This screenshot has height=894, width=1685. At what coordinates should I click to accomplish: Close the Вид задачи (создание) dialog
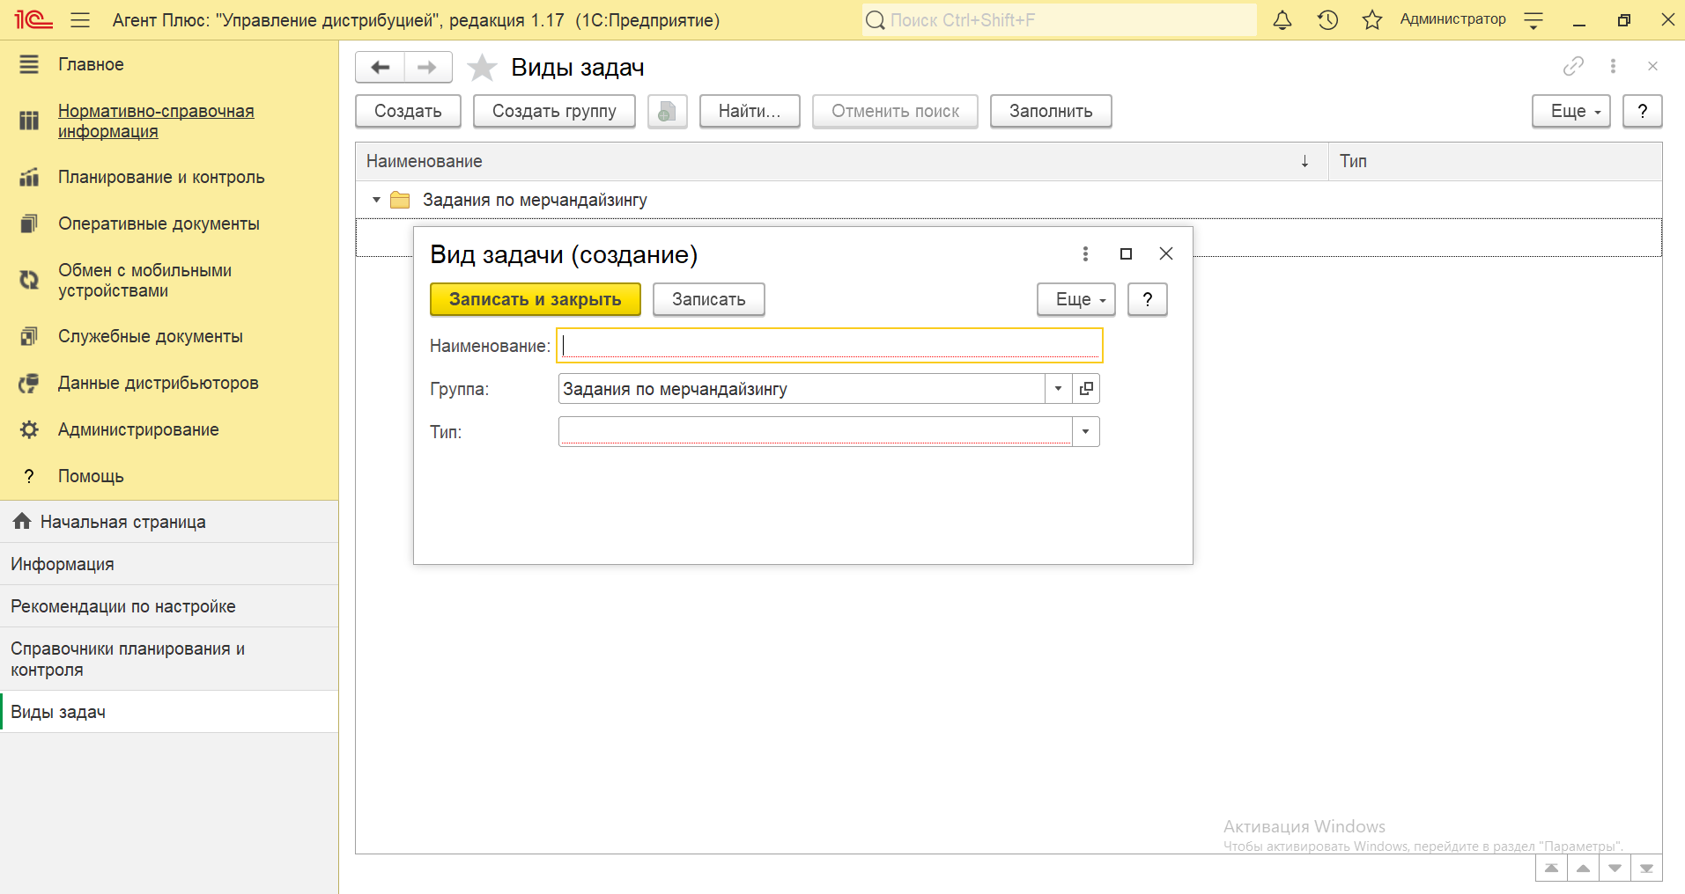click(x=1166, y=253)
